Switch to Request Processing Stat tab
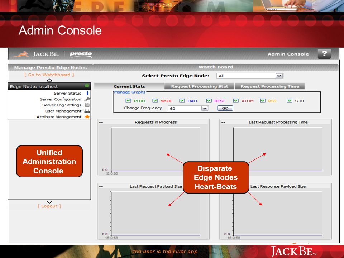 click(x=200, y=86)
